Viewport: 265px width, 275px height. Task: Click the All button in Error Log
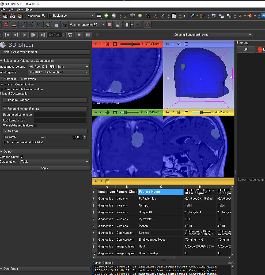coord(246,49)
